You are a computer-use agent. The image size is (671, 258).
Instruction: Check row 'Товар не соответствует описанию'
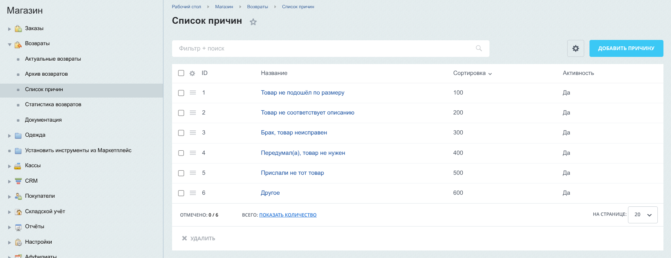[x=181, y=113]
